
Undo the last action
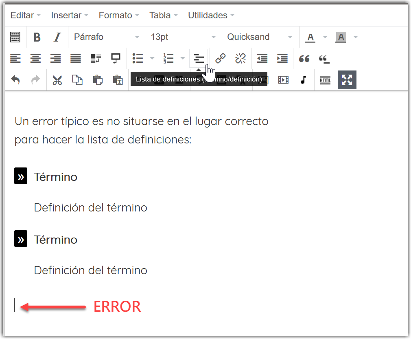[x=15, y=79]
